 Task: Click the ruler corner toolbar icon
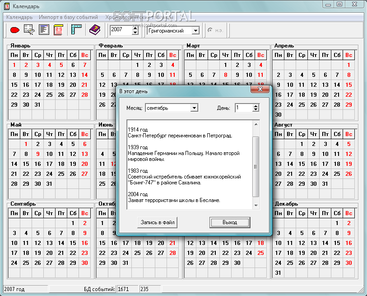(76, 30)
